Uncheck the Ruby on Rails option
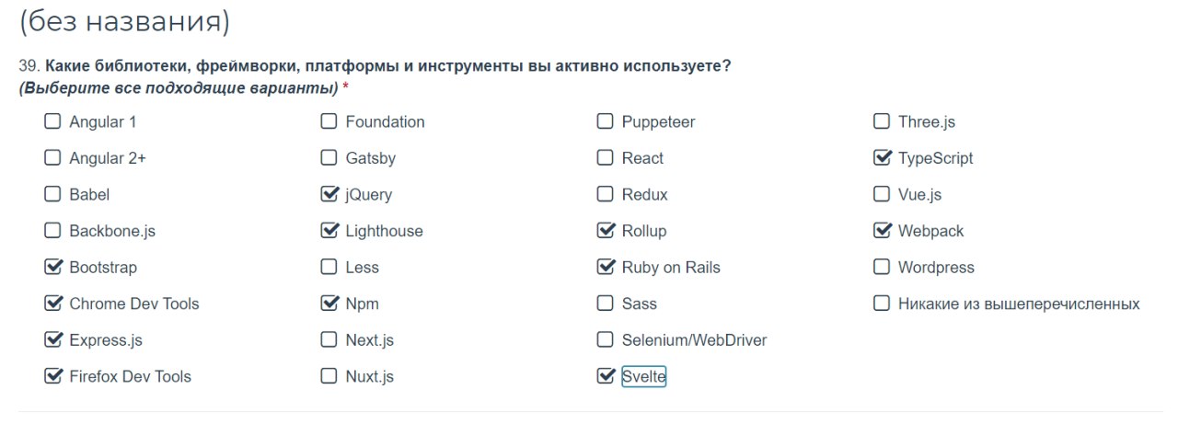Image resolution: width=1178 pixels, height=424 pixels. pyautogui.click(x=606, y=267)
